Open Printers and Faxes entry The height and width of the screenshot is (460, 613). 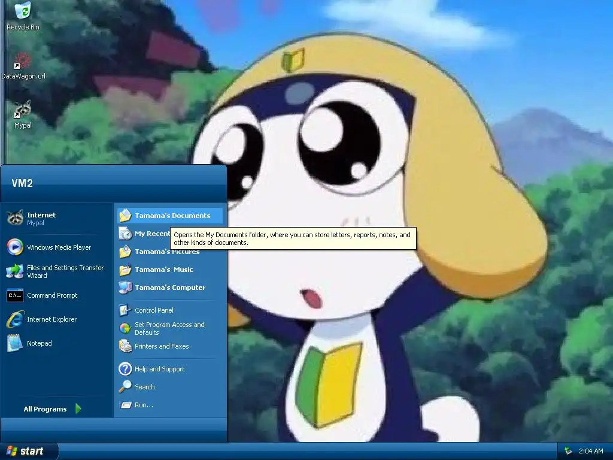170,346
